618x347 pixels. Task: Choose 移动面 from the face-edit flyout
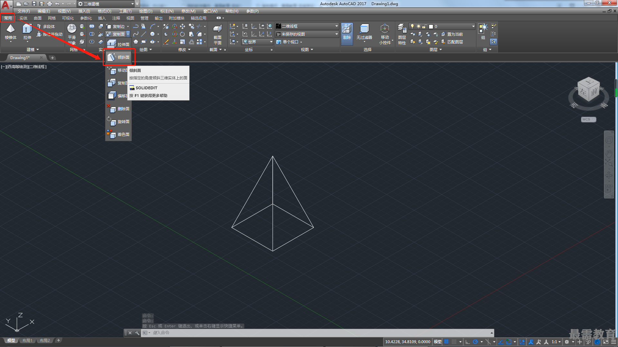click(117, 70)
